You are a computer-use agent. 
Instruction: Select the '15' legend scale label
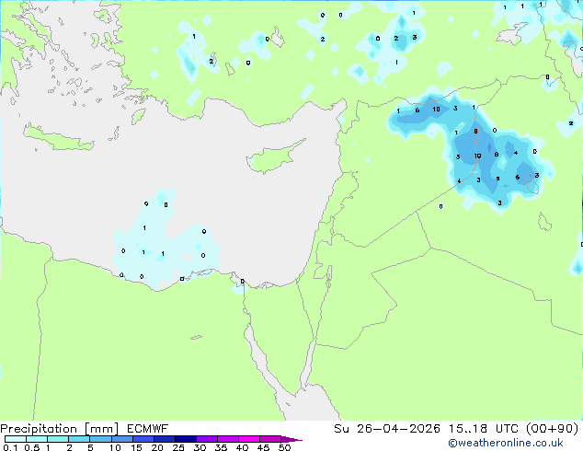point(136,447)
